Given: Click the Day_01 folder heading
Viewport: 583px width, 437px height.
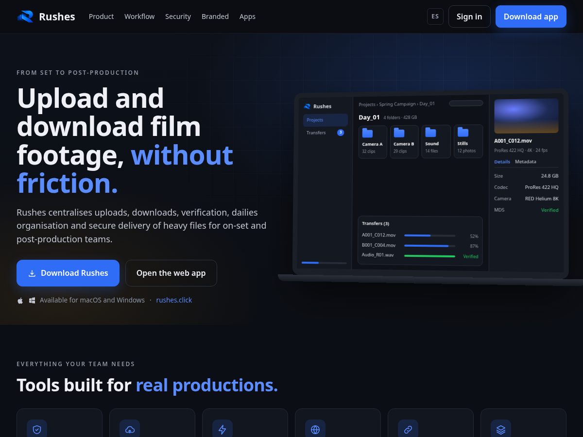Looking at the screenshot, I should point(369,117).
